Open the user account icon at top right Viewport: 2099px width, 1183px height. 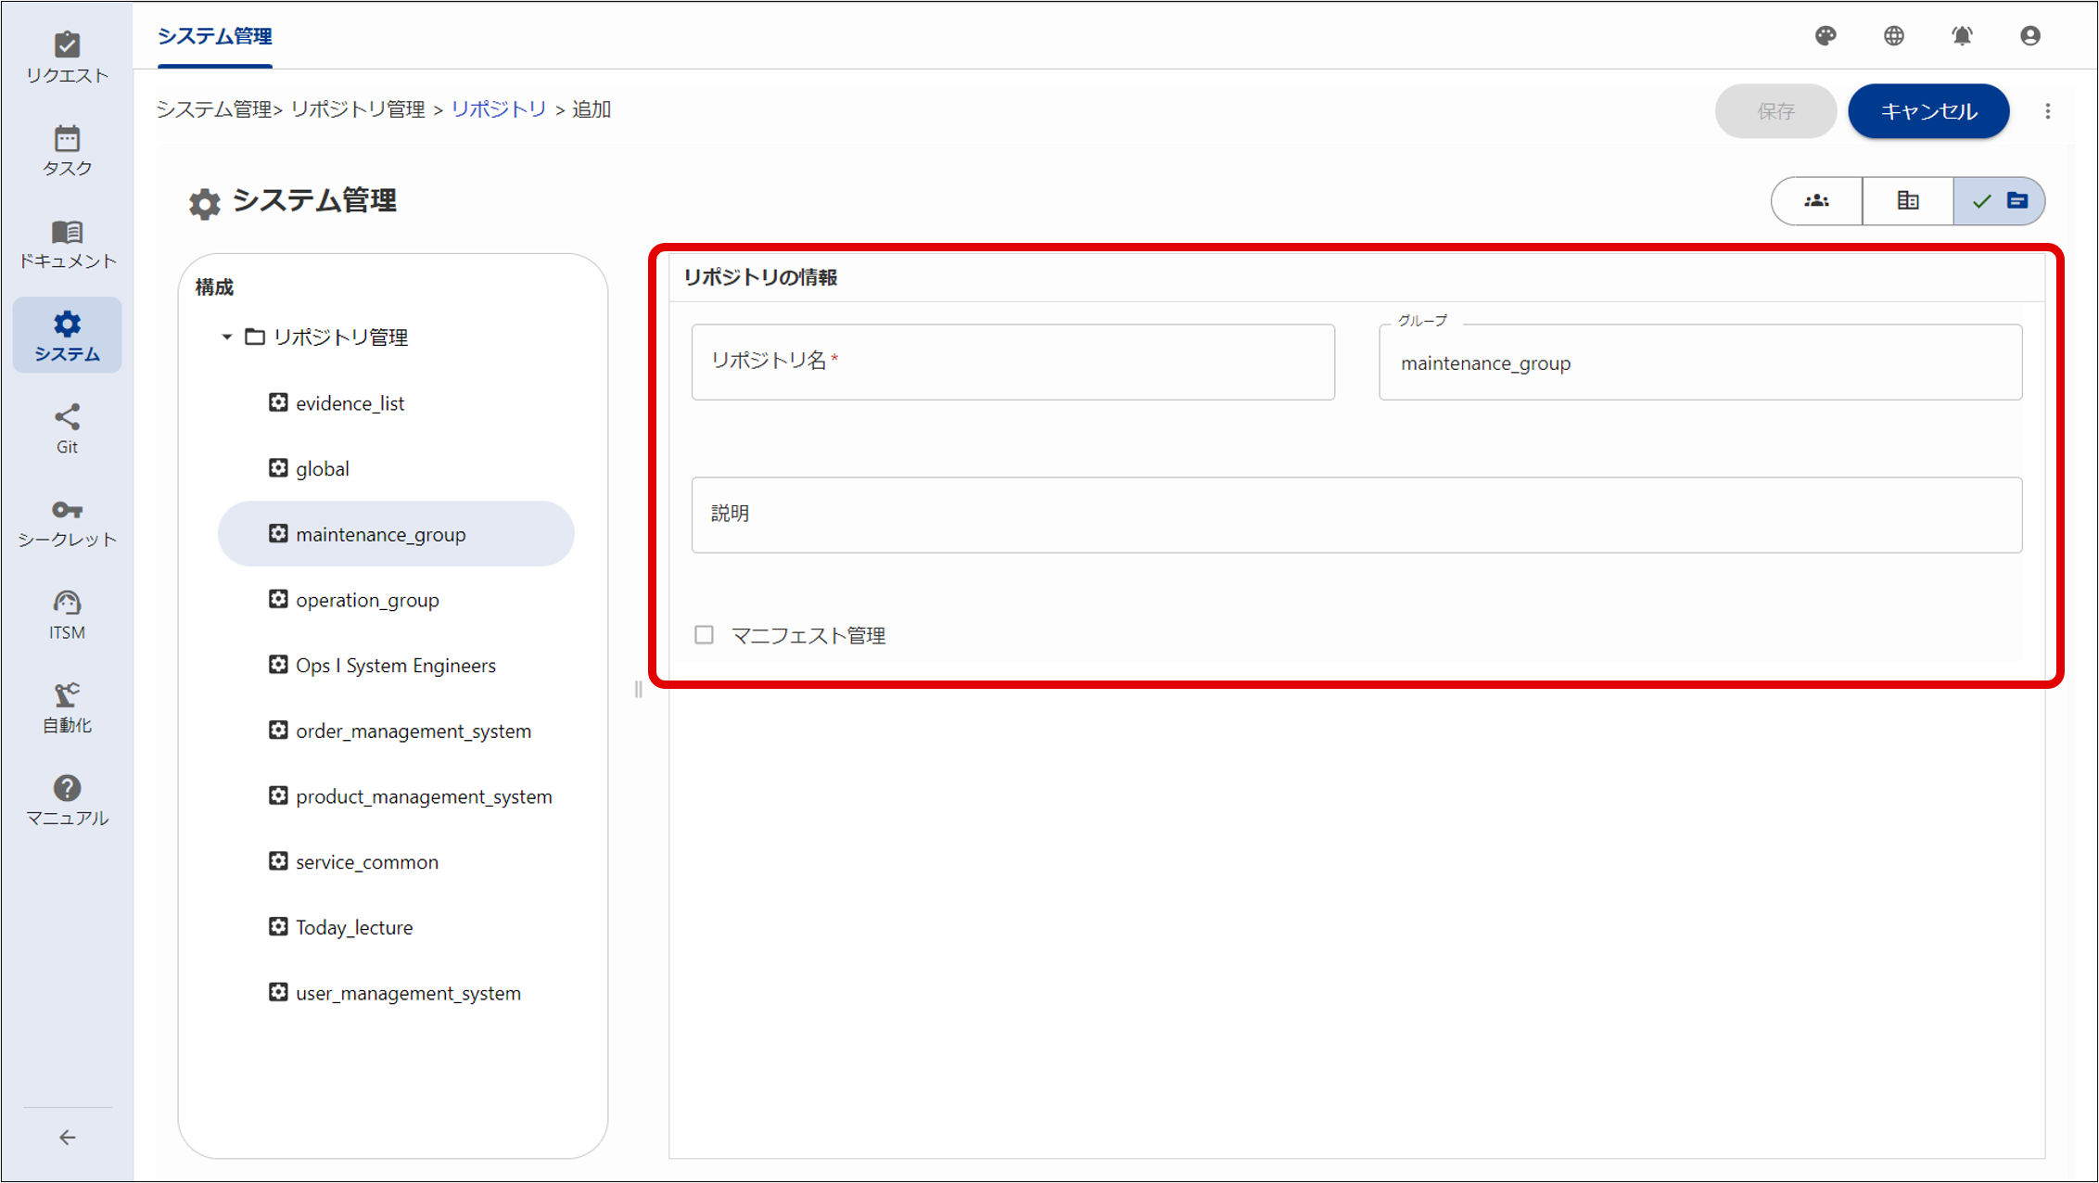click(2029, 36)
